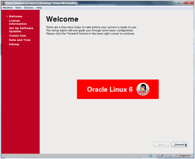Open the View menu
Screen dimensions: 195x159
pyautogui.click(x=18, y=7)
